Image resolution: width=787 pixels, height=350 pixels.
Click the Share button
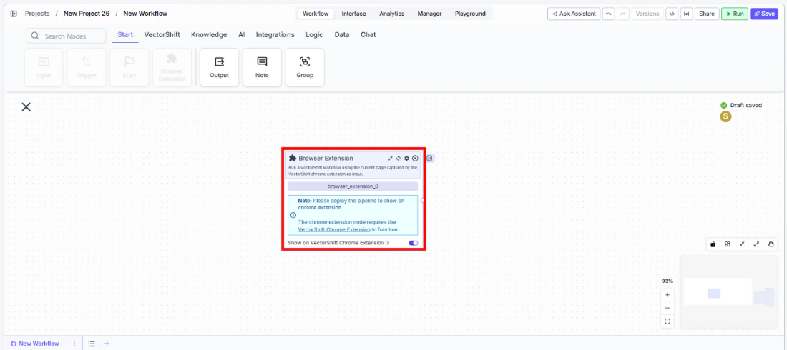click(707, 14)
